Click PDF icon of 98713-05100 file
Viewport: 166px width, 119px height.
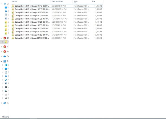[13, 38]
